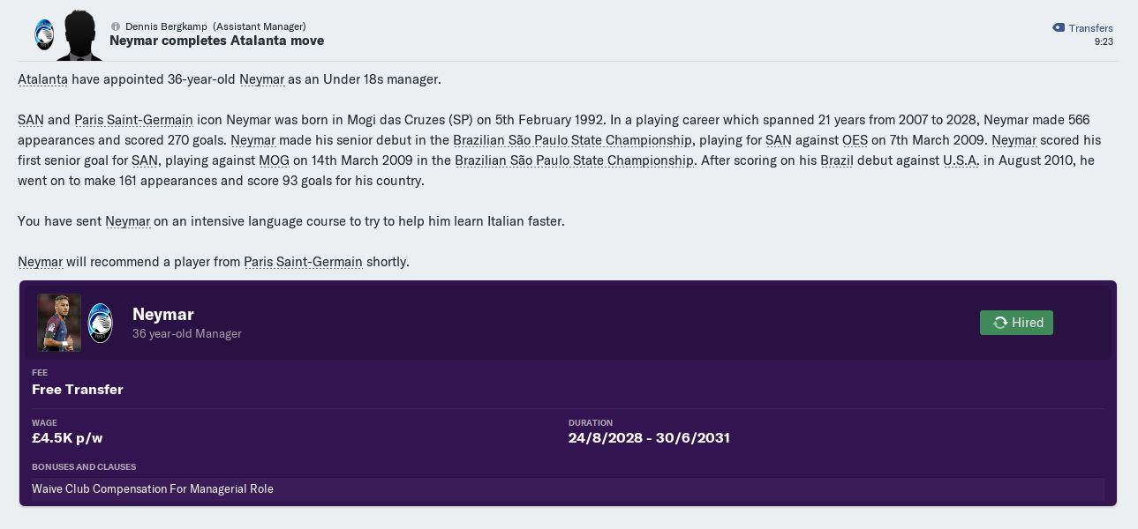Click info icon beside Dennis Bergkamp
The height and width of the screenshot is (529, 1138).
pos(116,26)
